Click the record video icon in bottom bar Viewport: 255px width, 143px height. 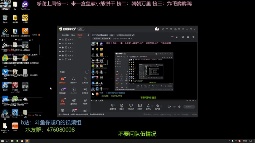pyautogui.click(x=169, y=106)
